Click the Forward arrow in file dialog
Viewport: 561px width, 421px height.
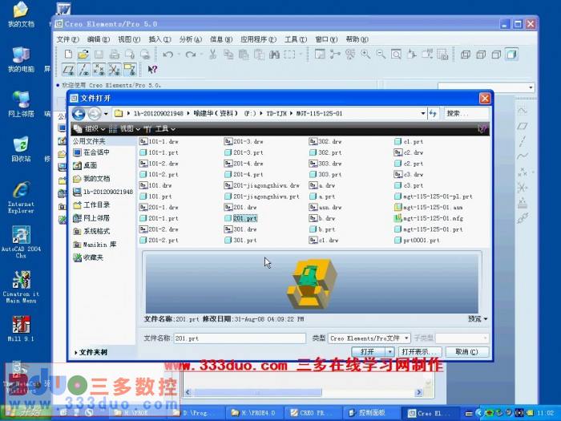pos(94,114)
